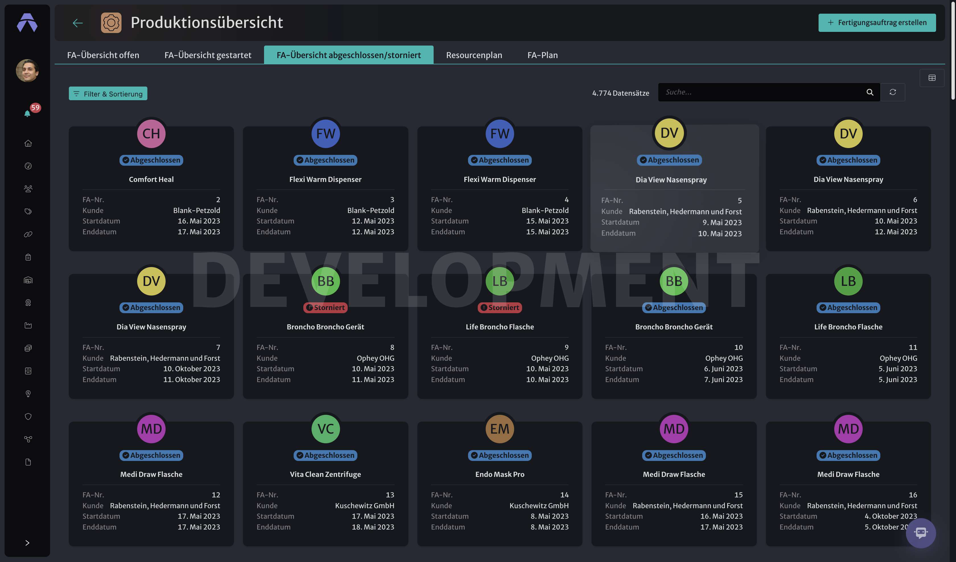Click the Produktionsübersicht gear icon
This screenshot has width=956, height=562.
click(x=111, y=23)
